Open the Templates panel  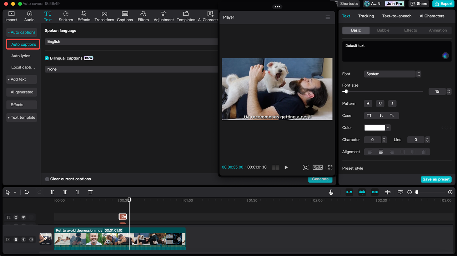186,16
